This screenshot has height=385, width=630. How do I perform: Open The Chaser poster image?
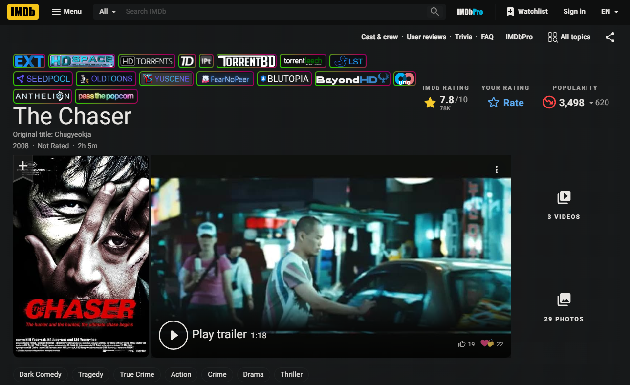[81, 257]
